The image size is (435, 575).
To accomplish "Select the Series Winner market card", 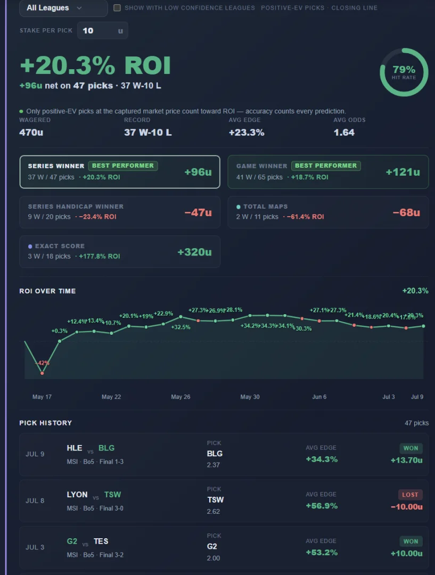I will (120, 172).
